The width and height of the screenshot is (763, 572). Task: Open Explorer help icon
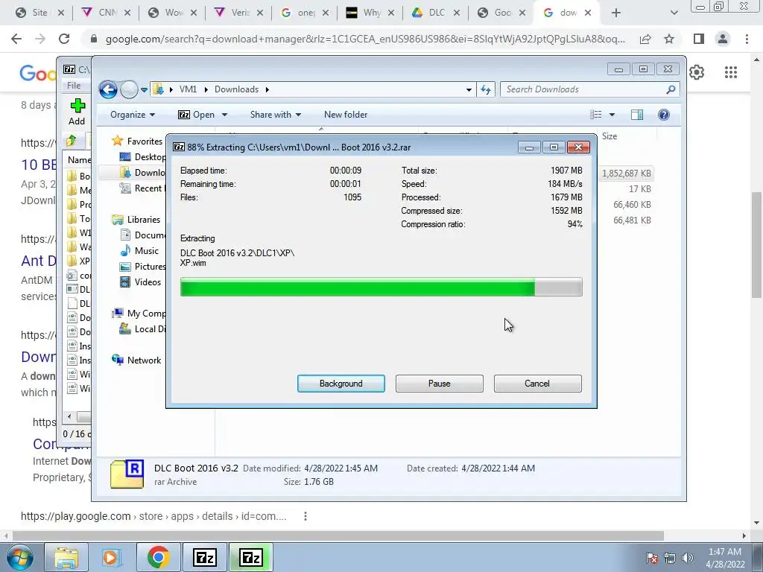(663, 115)
